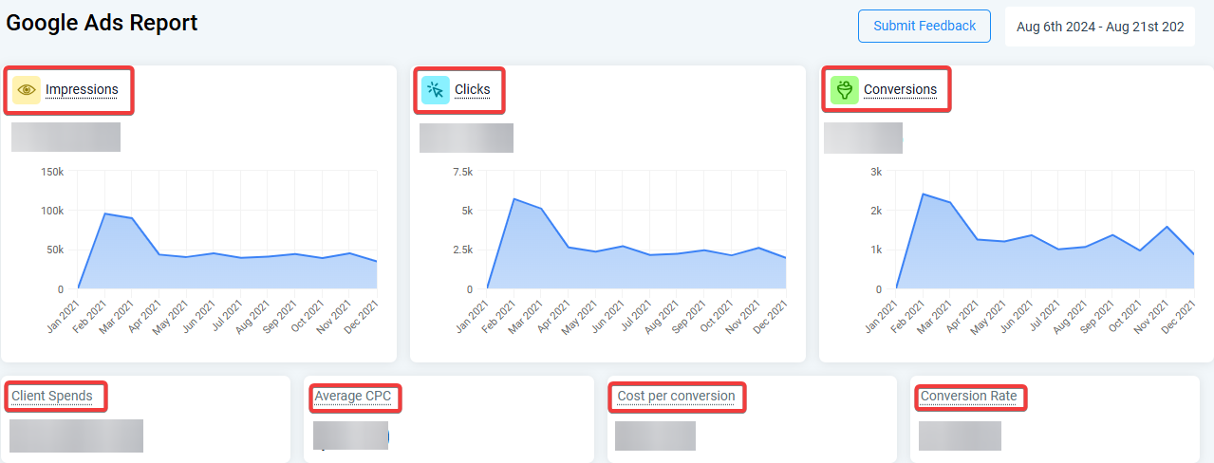Click the Cost per conversion label
1214x463 pixels.
click(676, 396)
